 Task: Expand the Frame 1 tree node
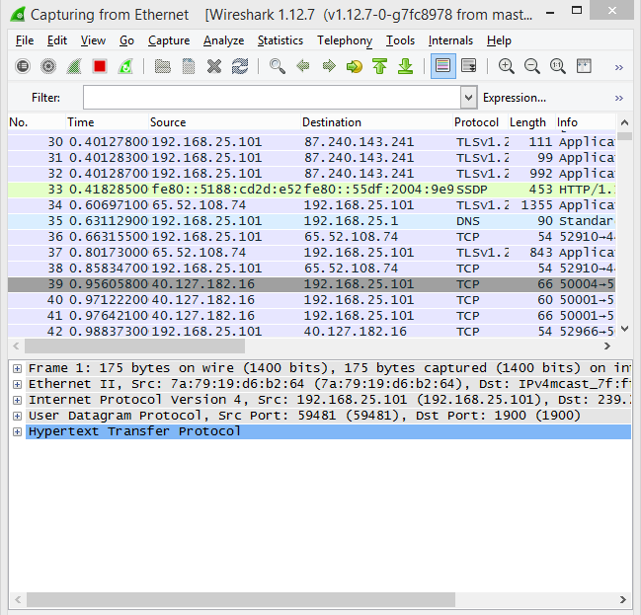[x=17, y=368]
